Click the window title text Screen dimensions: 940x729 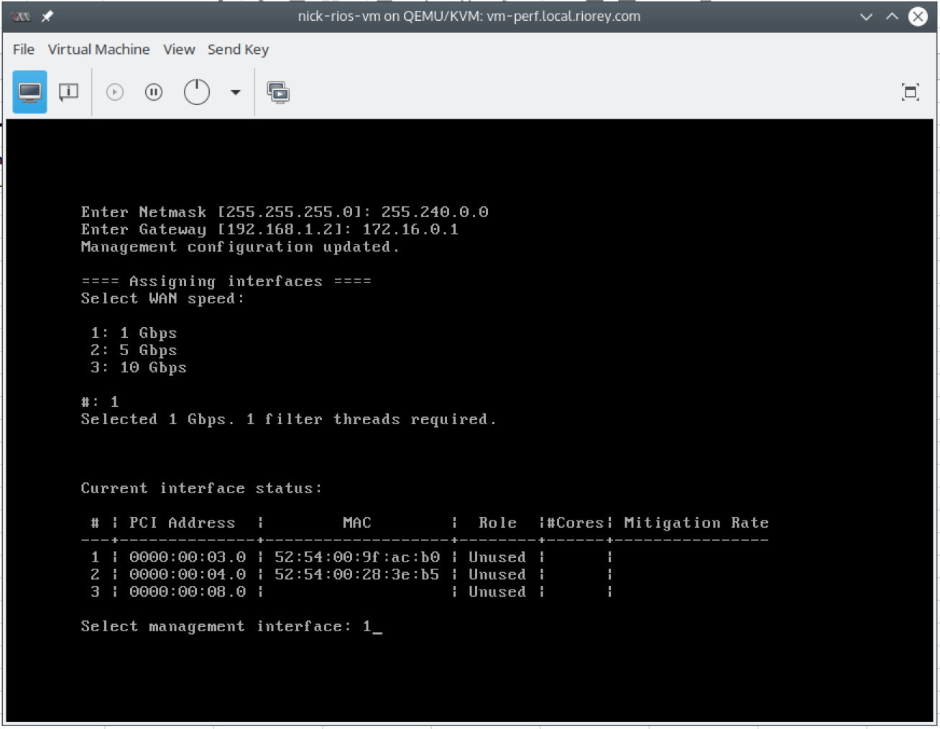(469, 16)
